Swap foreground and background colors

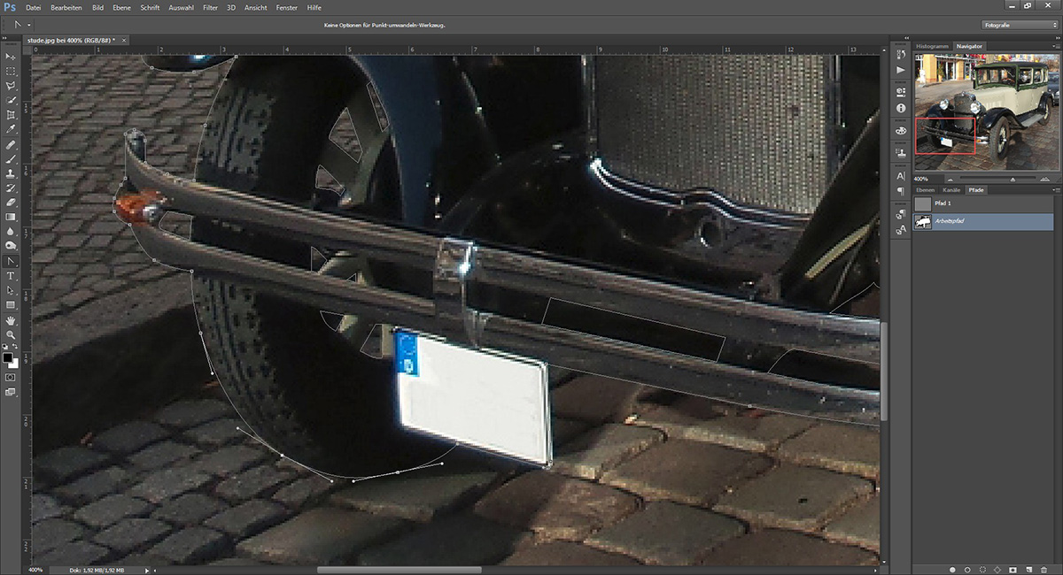pyautogui.click(x=17, y=348)
